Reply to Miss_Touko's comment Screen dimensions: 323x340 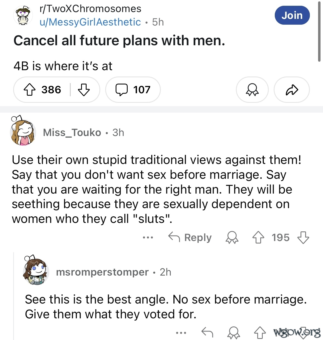[x=190, y=237]
